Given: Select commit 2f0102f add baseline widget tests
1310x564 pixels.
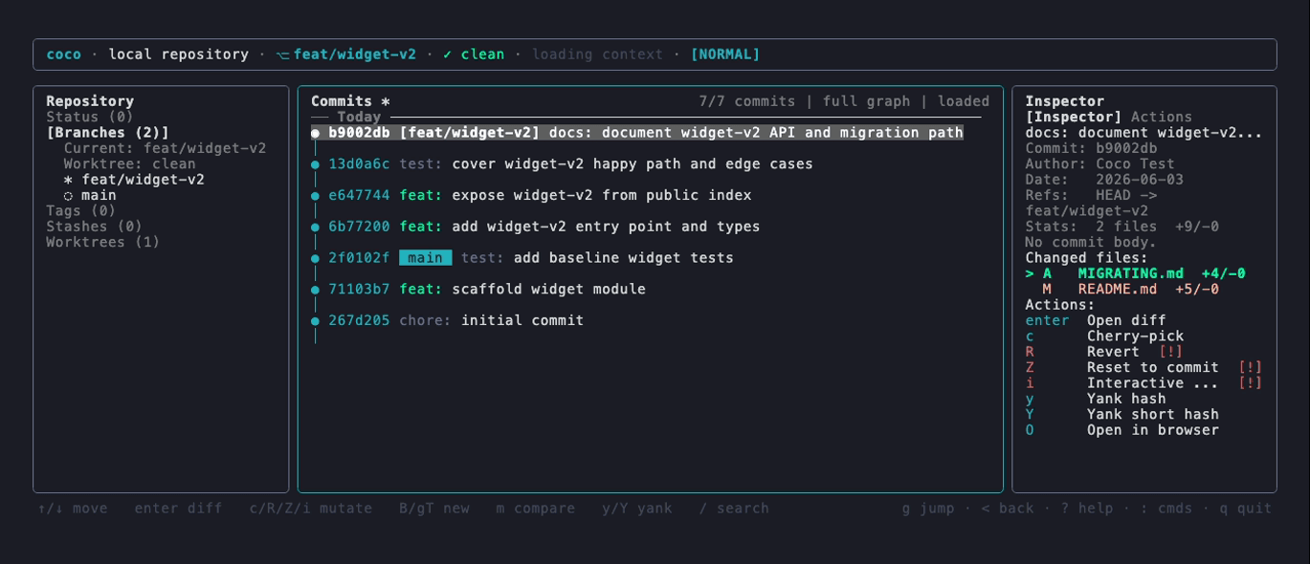Looking at the screenshot, I should [522, 258].
